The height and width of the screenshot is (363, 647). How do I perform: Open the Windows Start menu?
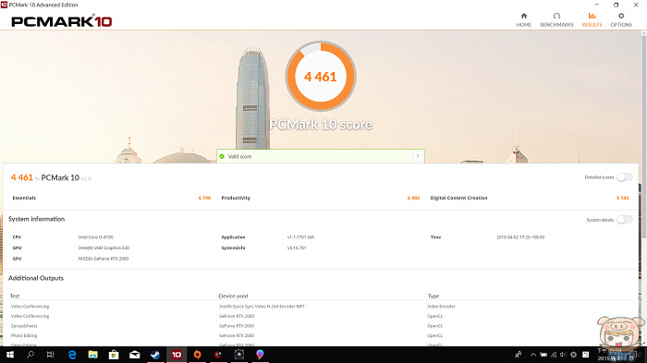pyautogui.click(x=10, y=355)
